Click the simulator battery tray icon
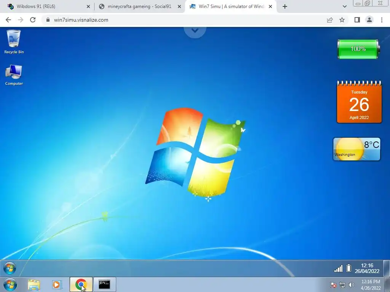 [x=349, y=268]
